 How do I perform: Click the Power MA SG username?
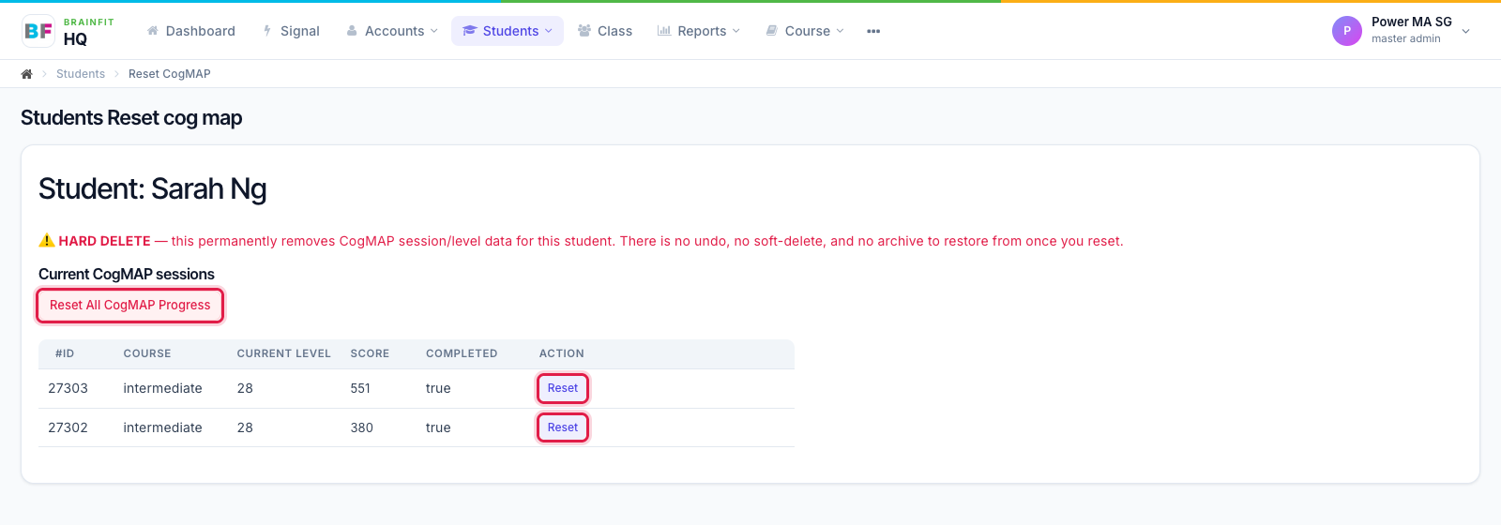click(x=1412, y=22)
